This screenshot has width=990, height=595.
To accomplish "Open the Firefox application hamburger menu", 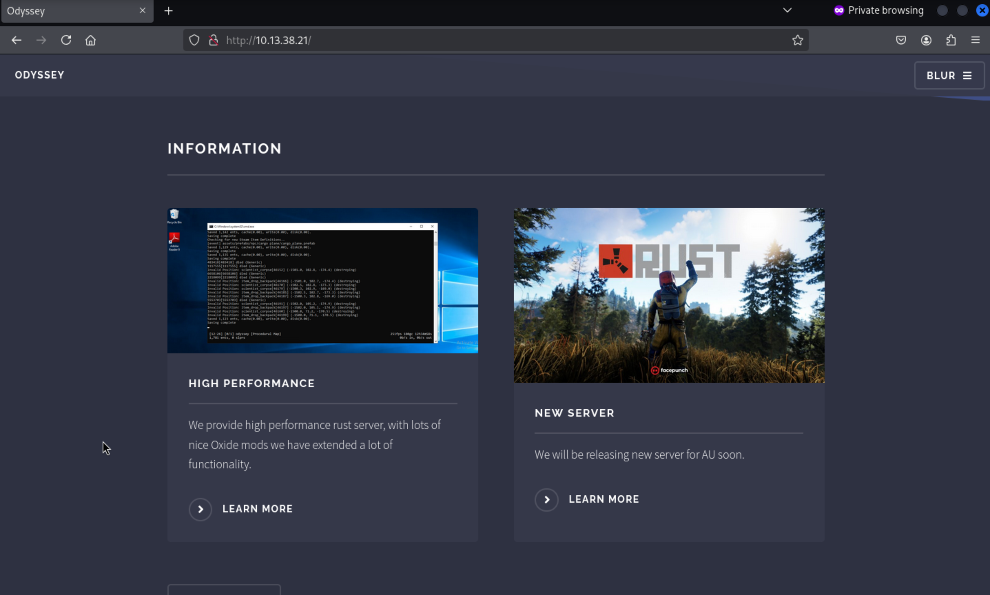I will coord(975,40).
